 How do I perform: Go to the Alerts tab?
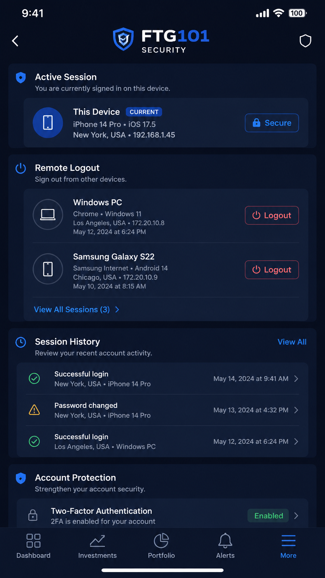tap(225, 546)
